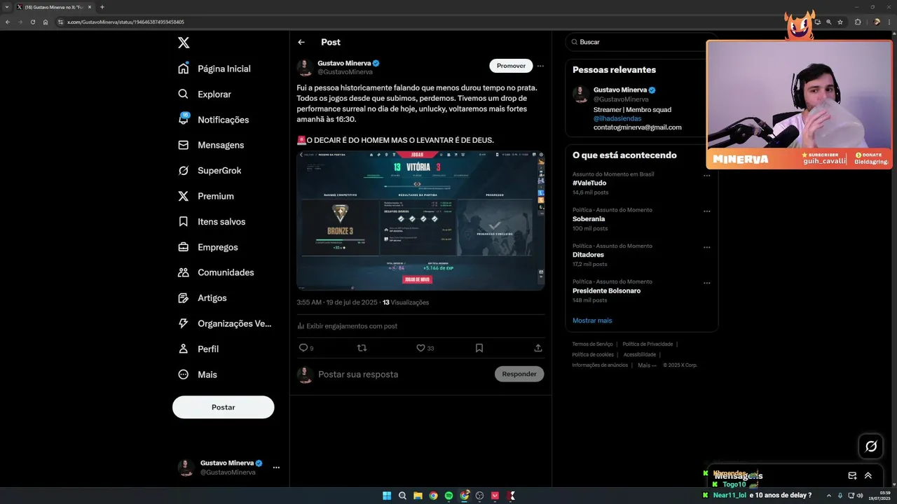
Task: Open the Mensagens envelope icon
Action: 184,145
